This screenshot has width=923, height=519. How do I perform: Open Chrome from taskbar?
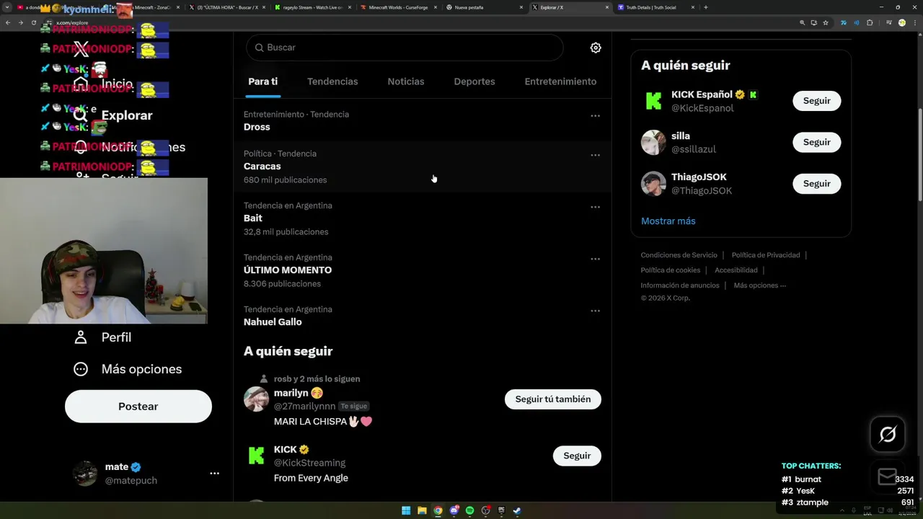(x=438, y=510)
